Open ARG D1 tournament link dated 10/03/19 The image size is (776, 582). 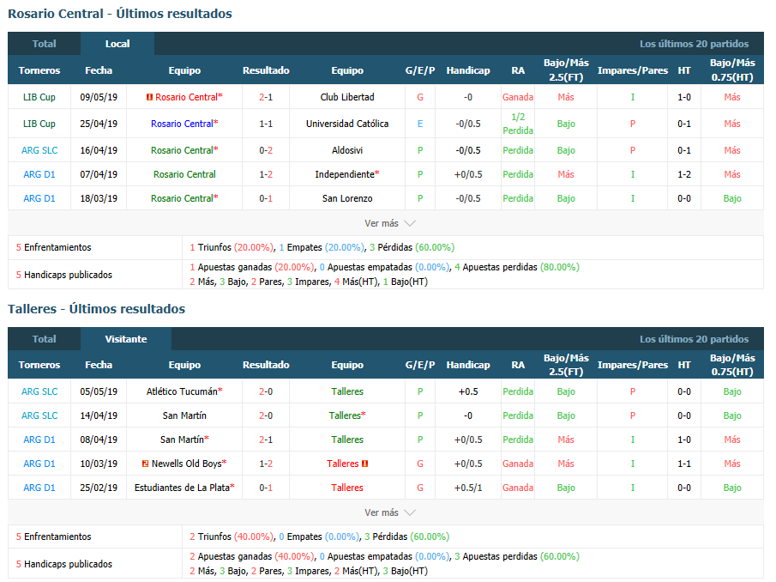(x=39, y=464)
